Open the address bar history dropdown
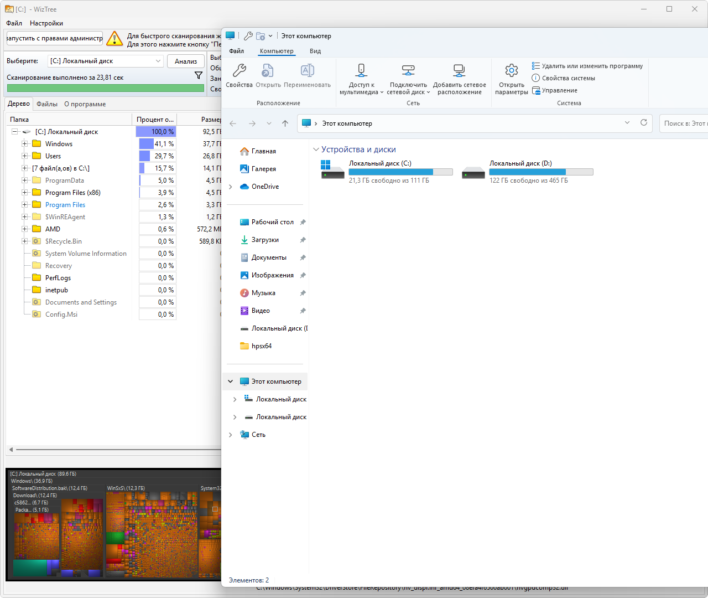 click(627, 123)
